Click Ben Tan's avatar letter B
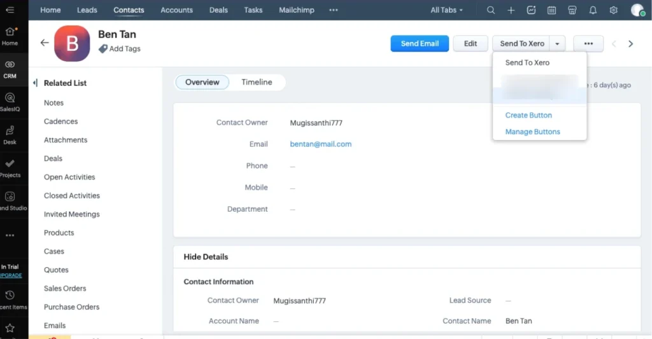Viewport: 652px width, 339px height. coord(72,43)
